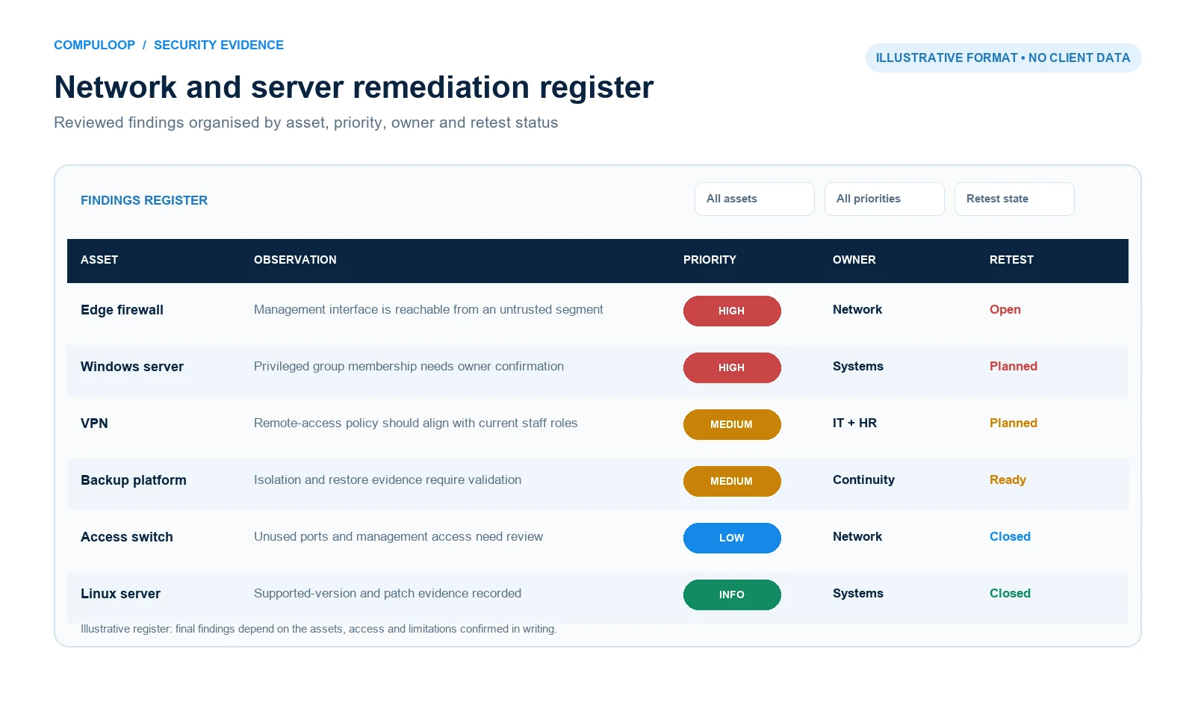
Task: Sort by the PRIORITY column header
Action: pyautogui.click(x=710, y=260)
